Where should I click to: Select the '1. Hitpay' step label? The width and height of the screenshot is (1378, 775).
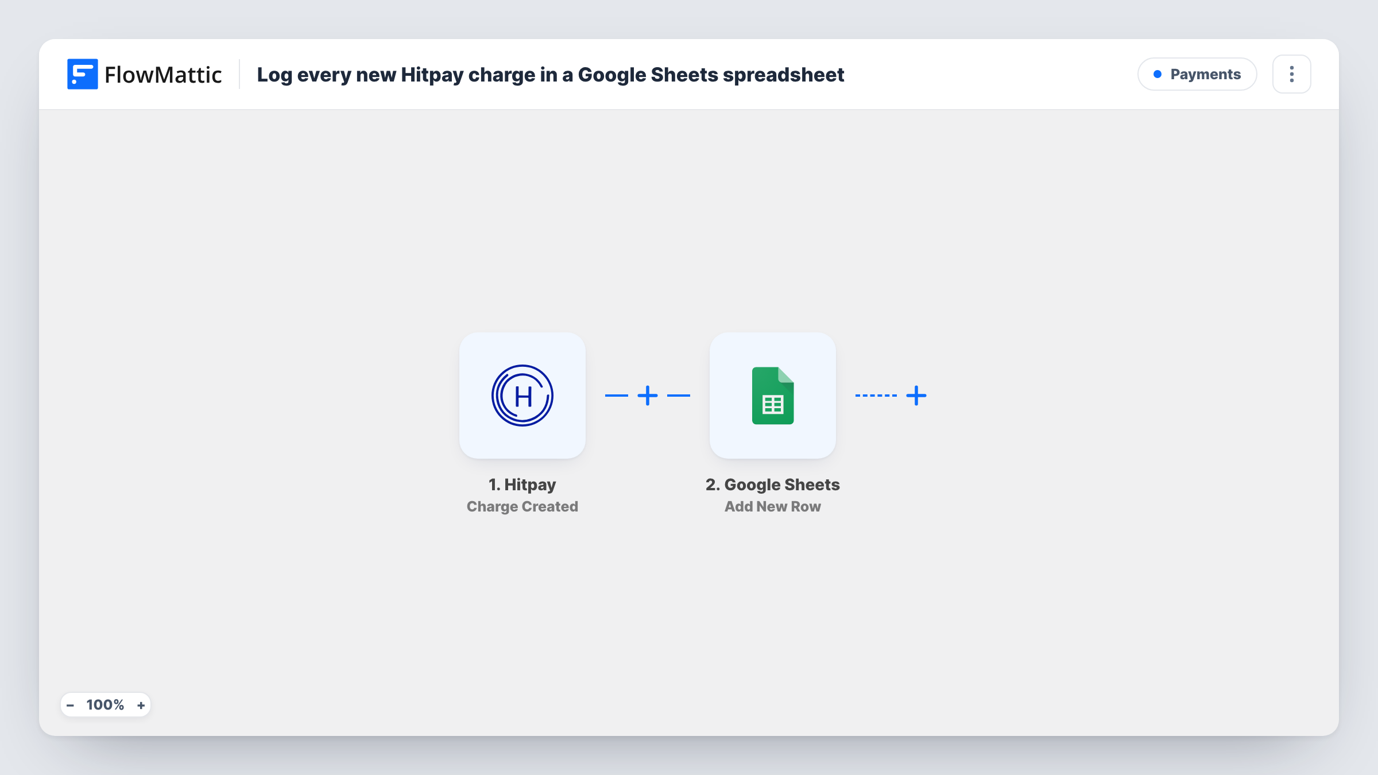(x=522, y=485)
